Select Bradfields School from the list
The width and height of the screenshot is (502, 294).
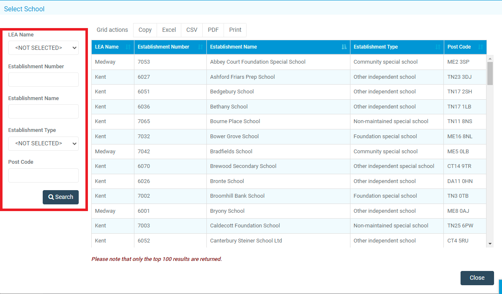[x=231, y=151]
